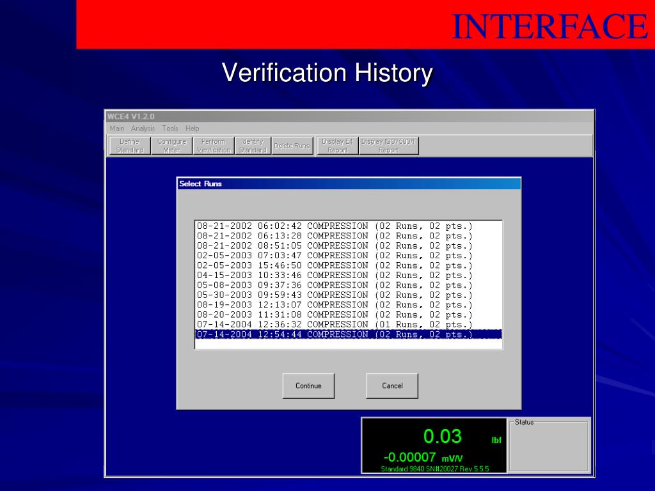Click the Configure Meter toolbar button

pos(171,146)
